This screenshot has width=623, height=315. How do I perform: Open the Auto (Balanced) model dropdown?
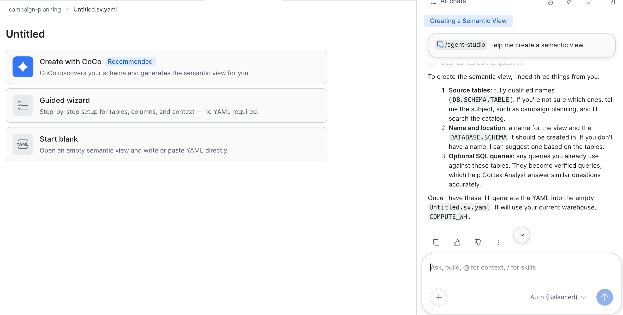tap(558, 297)
